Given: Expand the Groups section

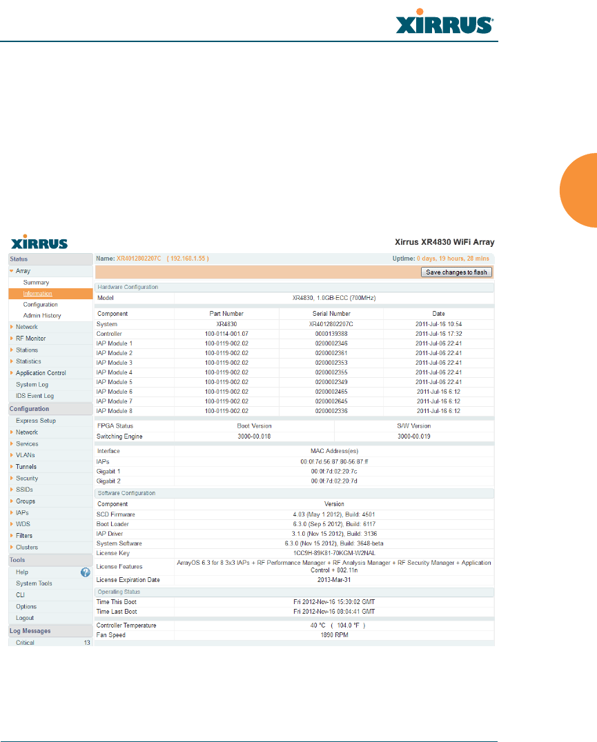Looking at the screenshot, I should click(11, 501).
